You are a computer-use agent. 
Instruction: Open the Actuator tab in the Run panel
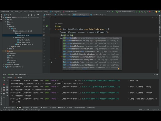click(18, 78)
